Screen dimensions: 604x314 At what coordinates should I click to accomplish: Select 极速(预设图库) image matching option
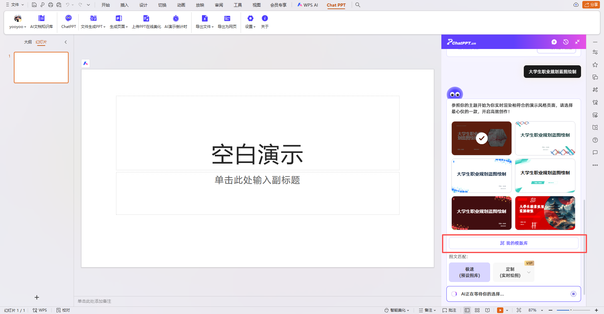[469, 272]
